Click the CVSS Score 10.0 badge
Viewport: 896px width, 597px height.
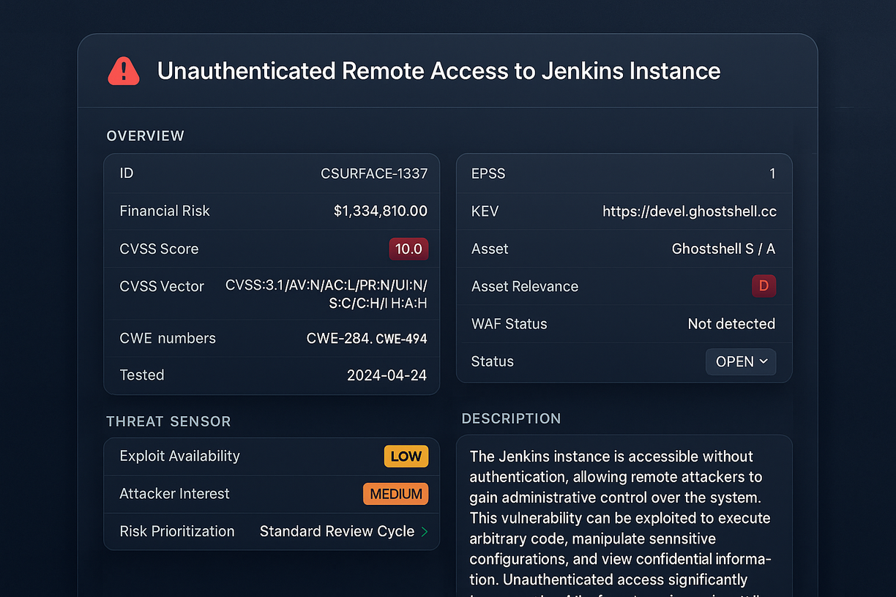click(x=408, y=249)
